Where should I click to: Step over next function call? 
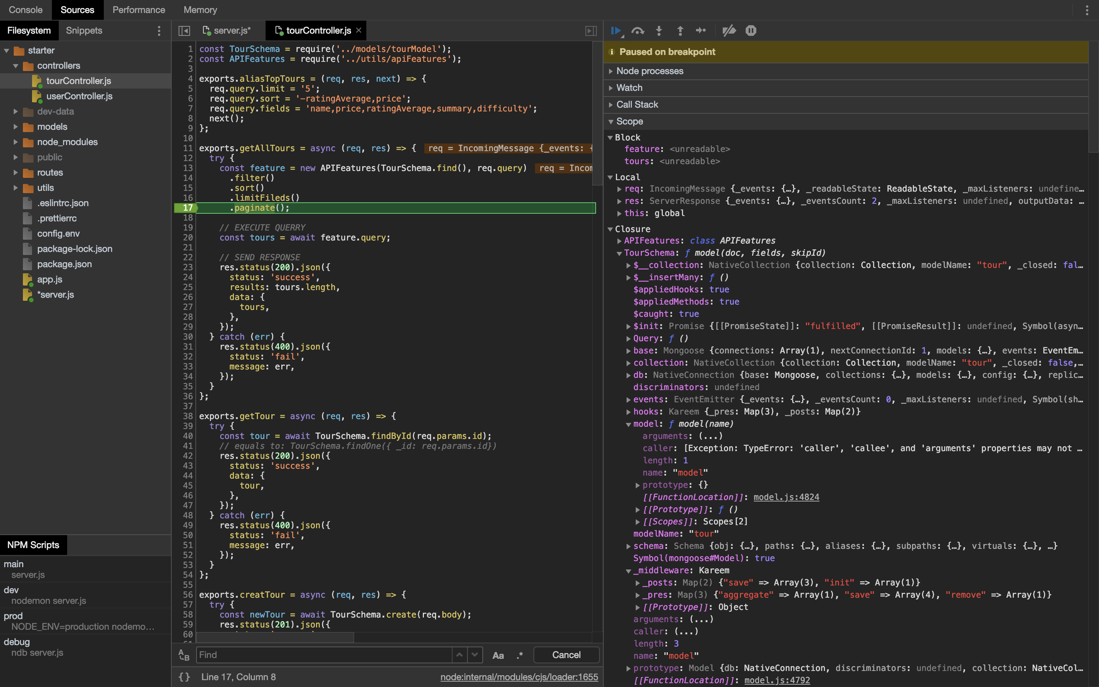point(638,31)
